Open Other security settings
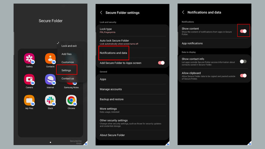Screen dimensions: 265x149 pos(132,123)
